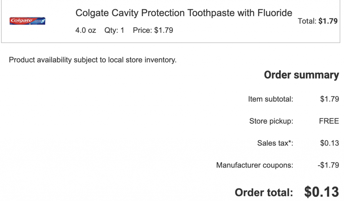344x201 pixels.
Task: Select the bold $1.79 product total amount
Action: click(328, 21)
